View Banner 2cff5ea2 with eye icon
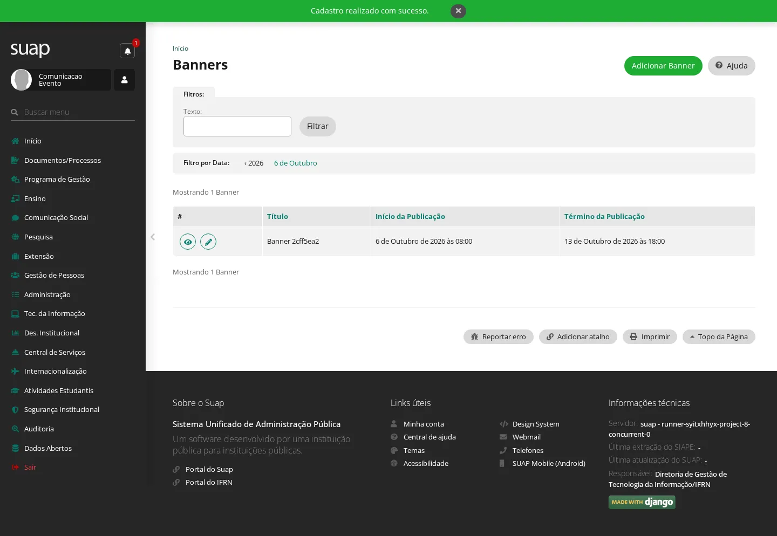Screen dimensions: 777x536 [188, 242]
